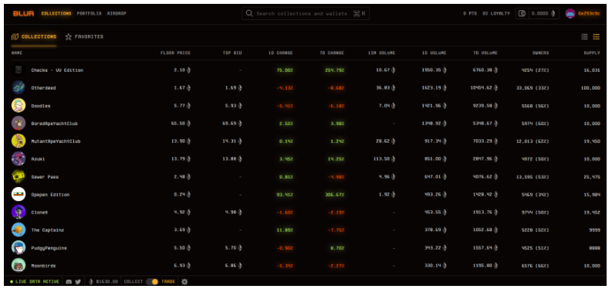This screenshot has height=289, width=612.
Task: Click the Azuki collection thumbnail
Action: coord(19,159)
